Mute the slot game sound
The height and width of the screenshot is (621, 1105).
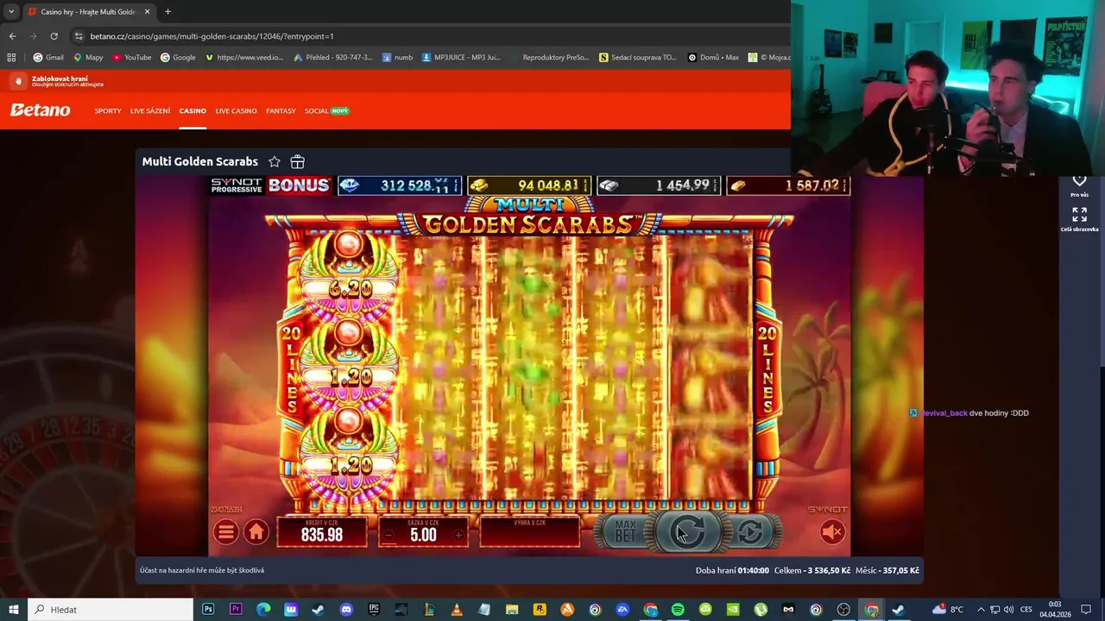(832, 533)
